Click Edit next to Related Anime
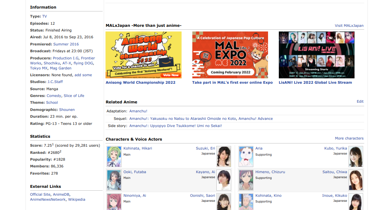 (x=360, y=102)
